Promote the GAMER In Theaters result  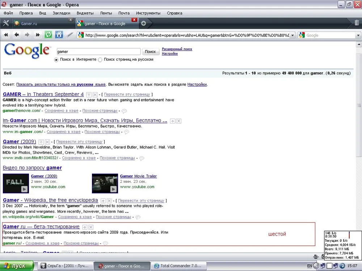pyautogui.click(x=89, y=95)
